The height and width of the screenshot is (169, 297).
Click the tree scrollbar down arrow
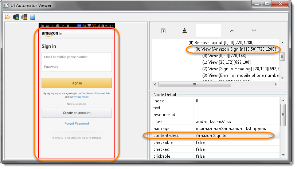[282, 78]
